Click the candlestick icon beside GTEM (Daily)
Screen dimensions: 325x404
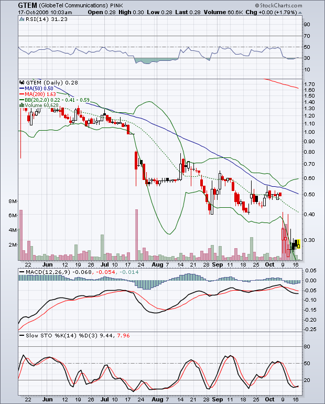21,83
